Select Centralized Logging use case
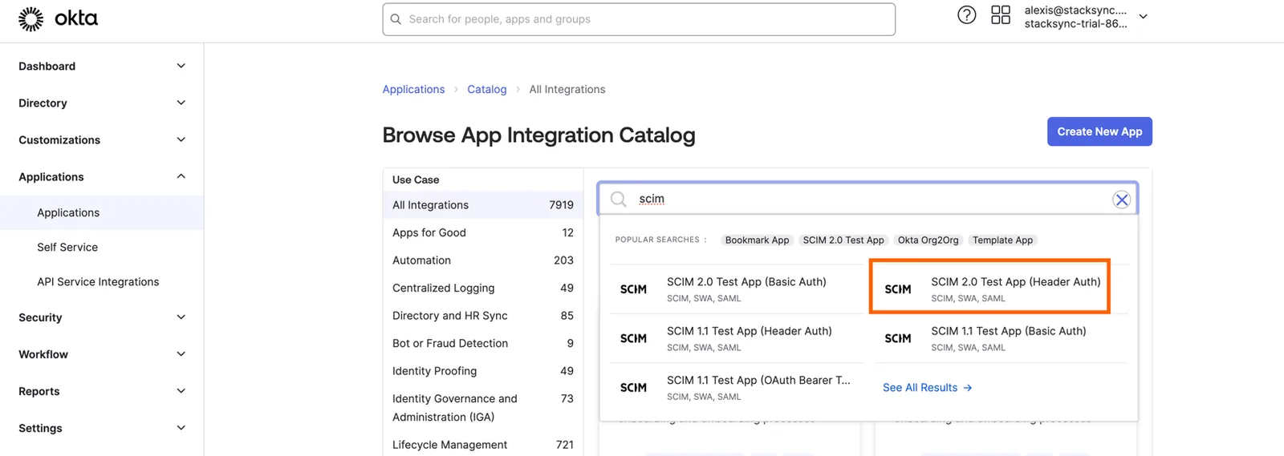 482,288
